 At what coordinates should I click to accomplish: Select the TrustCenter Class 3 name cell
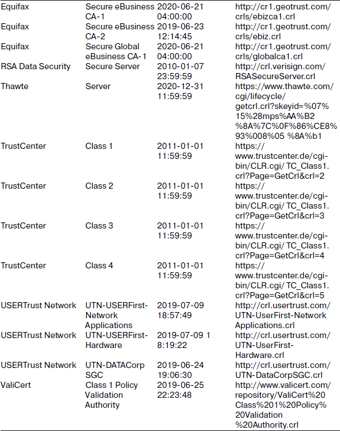tap(99, 226)
